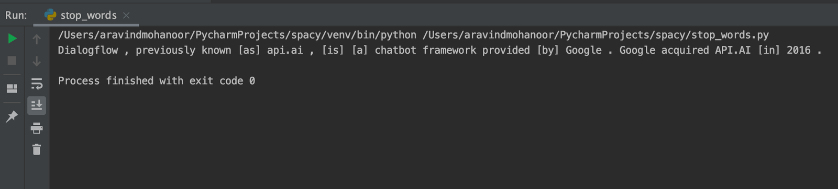This screenshot has width=838, height=189.
Task: Click the Run panel label
Action: 16,15
